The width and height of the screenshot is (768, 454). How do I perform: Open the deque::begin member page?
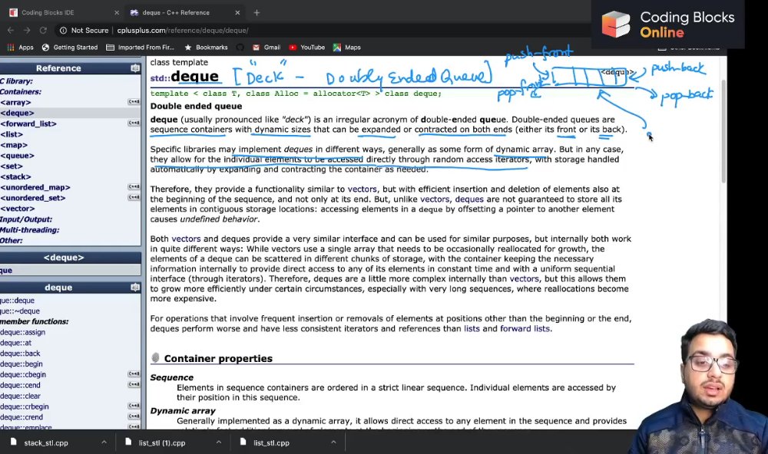tap(22, 364)
